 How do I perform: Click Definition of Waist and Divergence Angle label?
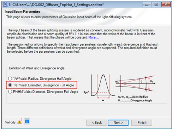coord(37,68)
